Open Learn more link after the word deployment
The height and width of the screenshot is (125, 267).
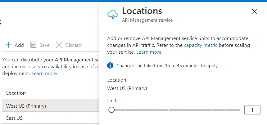[x=44, y=74]
